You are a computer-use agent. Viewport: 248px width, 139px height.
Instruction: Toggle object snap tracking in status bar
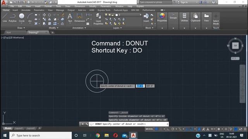tap(188, 129)
